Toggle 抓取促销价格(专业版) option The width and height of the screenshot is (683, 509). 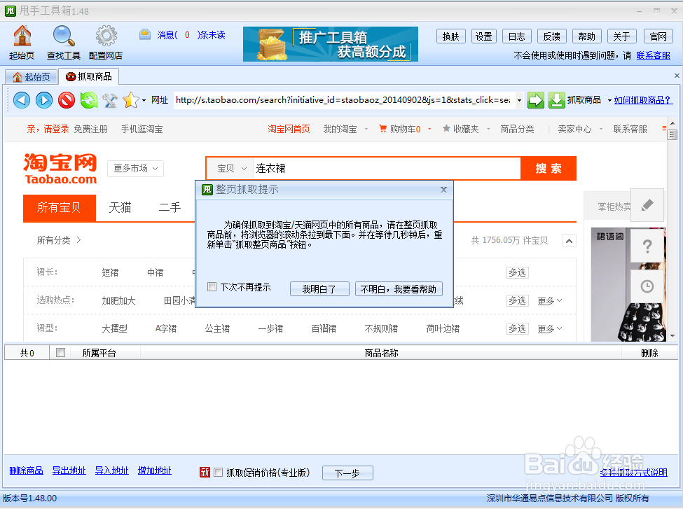tap(218, 472)
